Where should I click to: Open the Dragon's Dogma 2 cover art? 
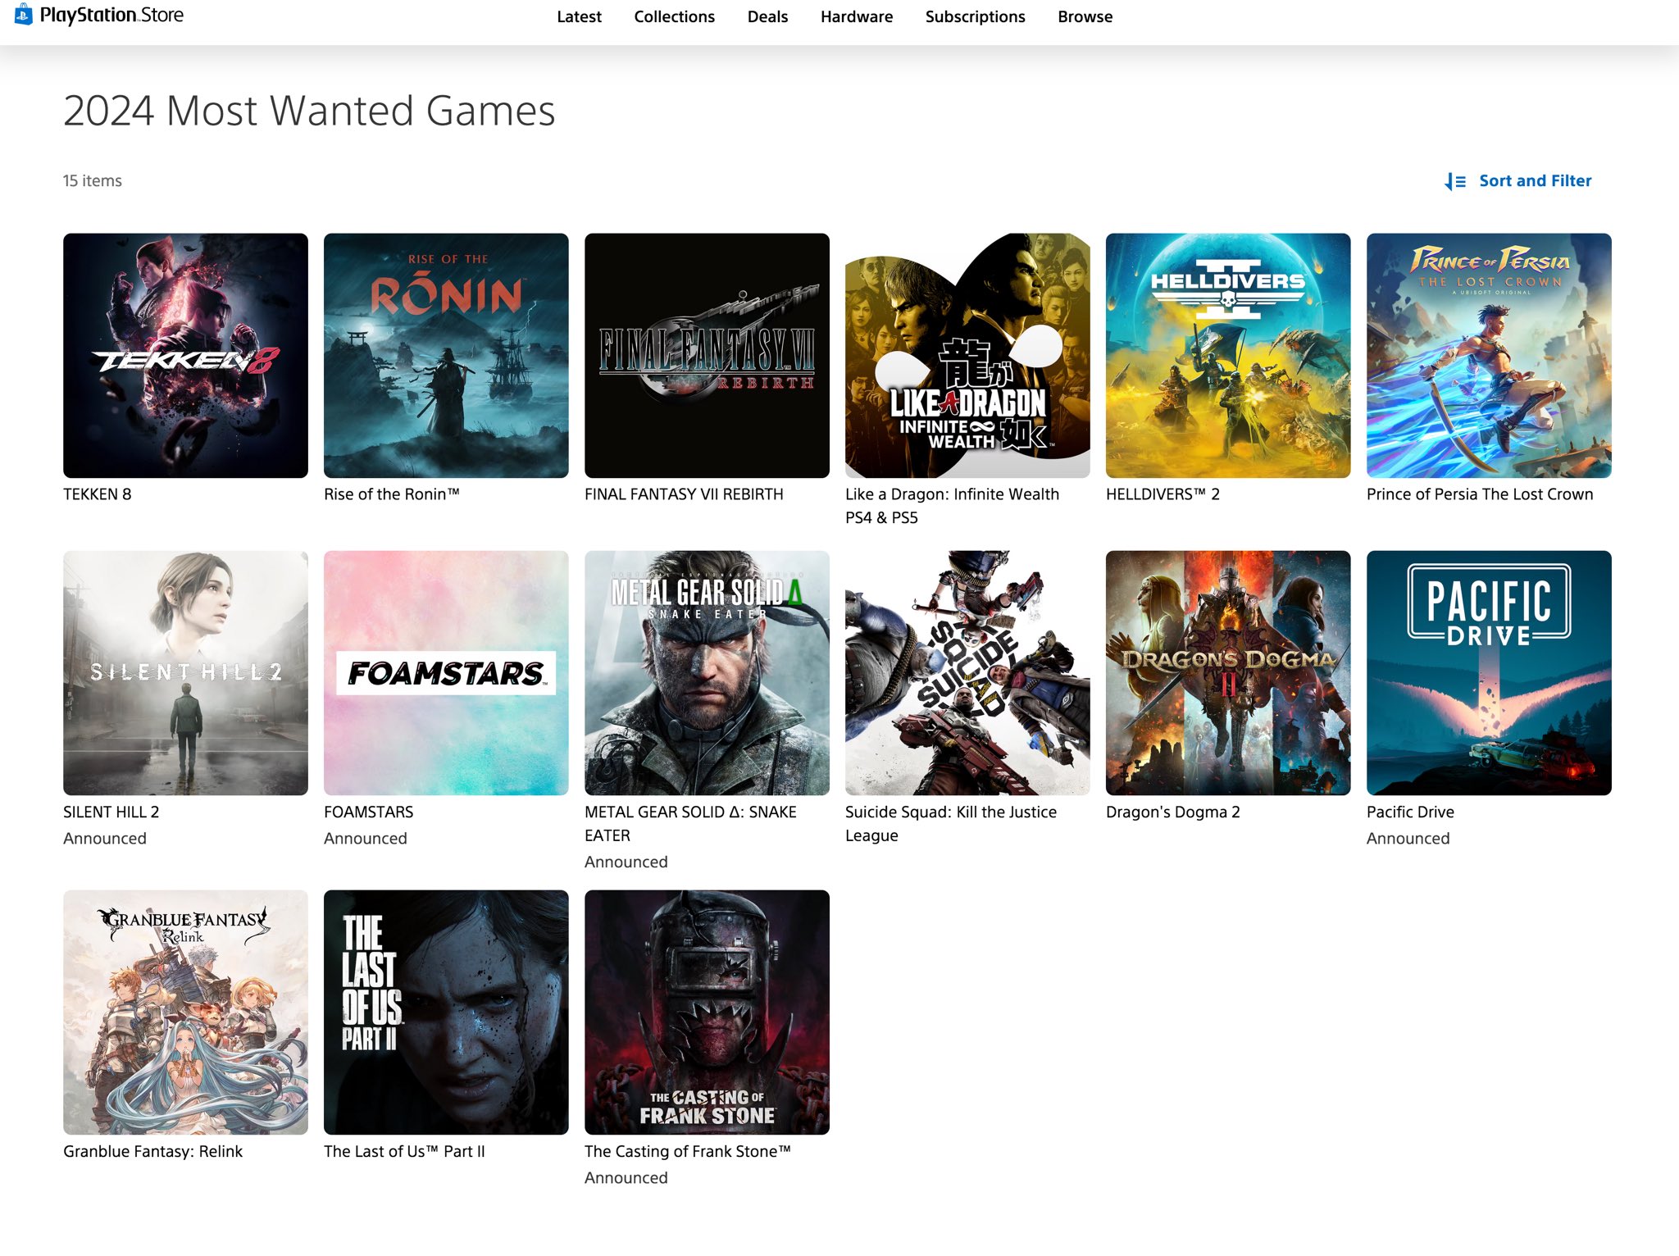pyautogui.click(x=1228, y=673)
